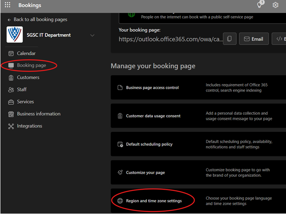
Task: Open Business information in the sidebar
Action: coord(38,114)
